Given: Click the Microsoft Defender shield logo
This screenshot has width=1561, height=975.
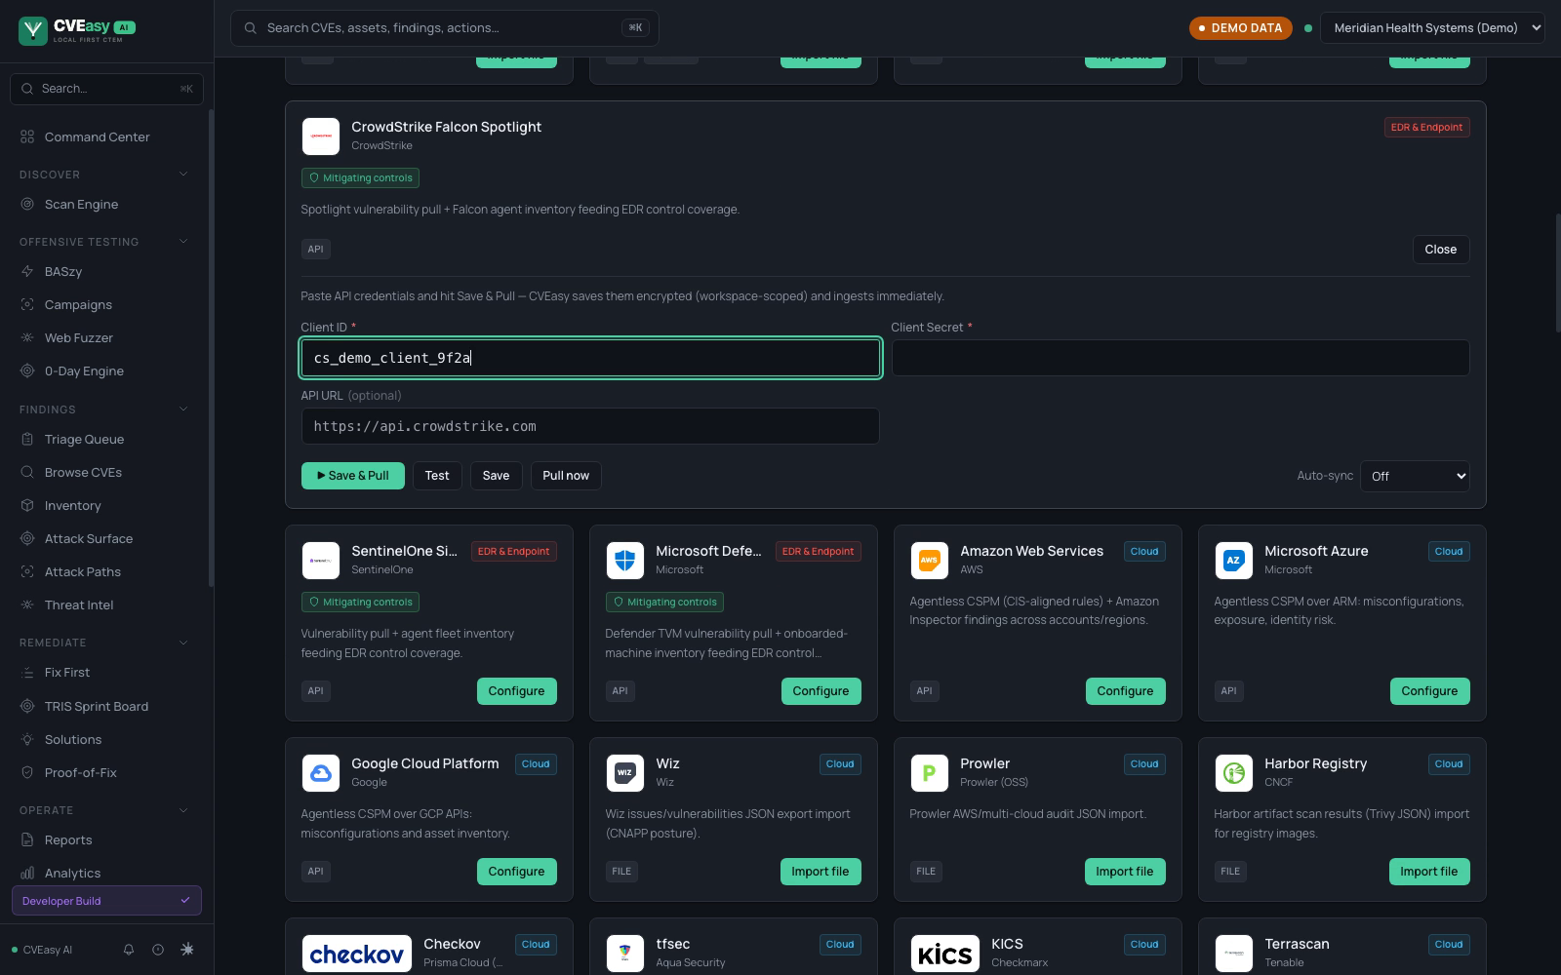Looking at the screenshot, I should point(625,561).
